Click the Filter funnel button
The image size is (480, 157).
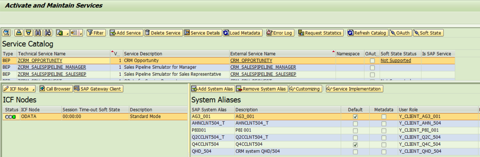(x=96, y=33)
